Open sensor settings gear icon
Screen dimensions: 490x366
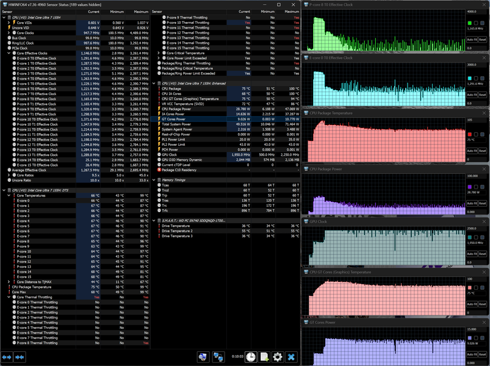pyautogui.click(x=278, y=357)
